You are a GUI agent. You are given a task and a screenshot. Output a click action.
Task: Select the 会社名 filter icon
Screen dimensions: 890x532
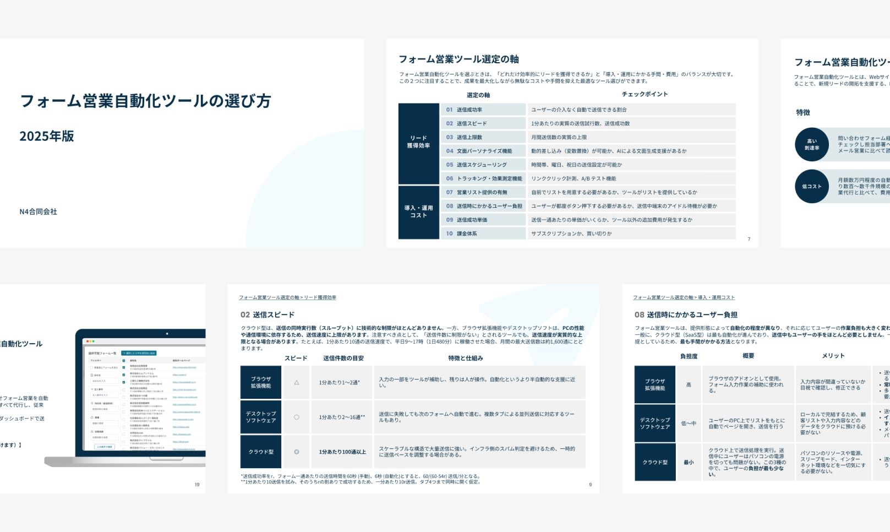[92, 374]
